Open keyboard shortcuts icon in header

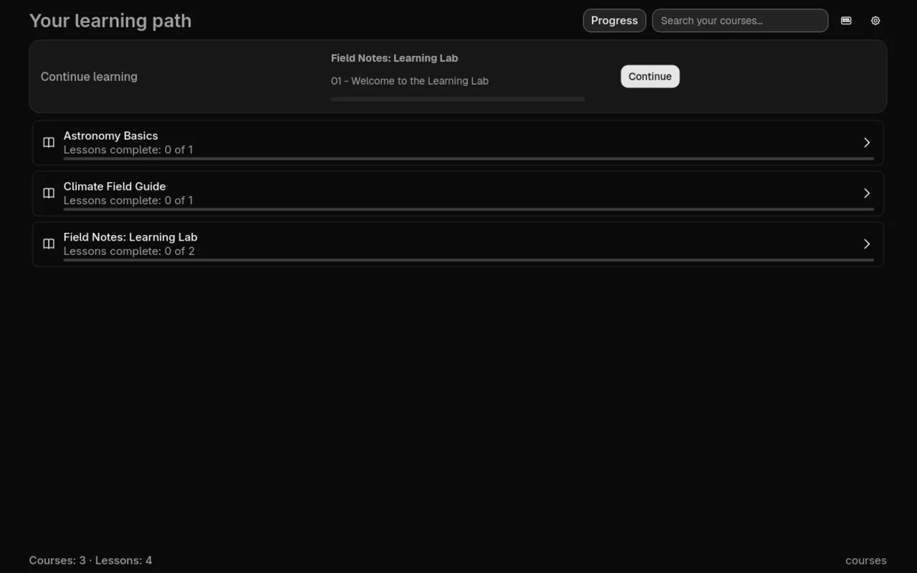[x=846, y=21]
